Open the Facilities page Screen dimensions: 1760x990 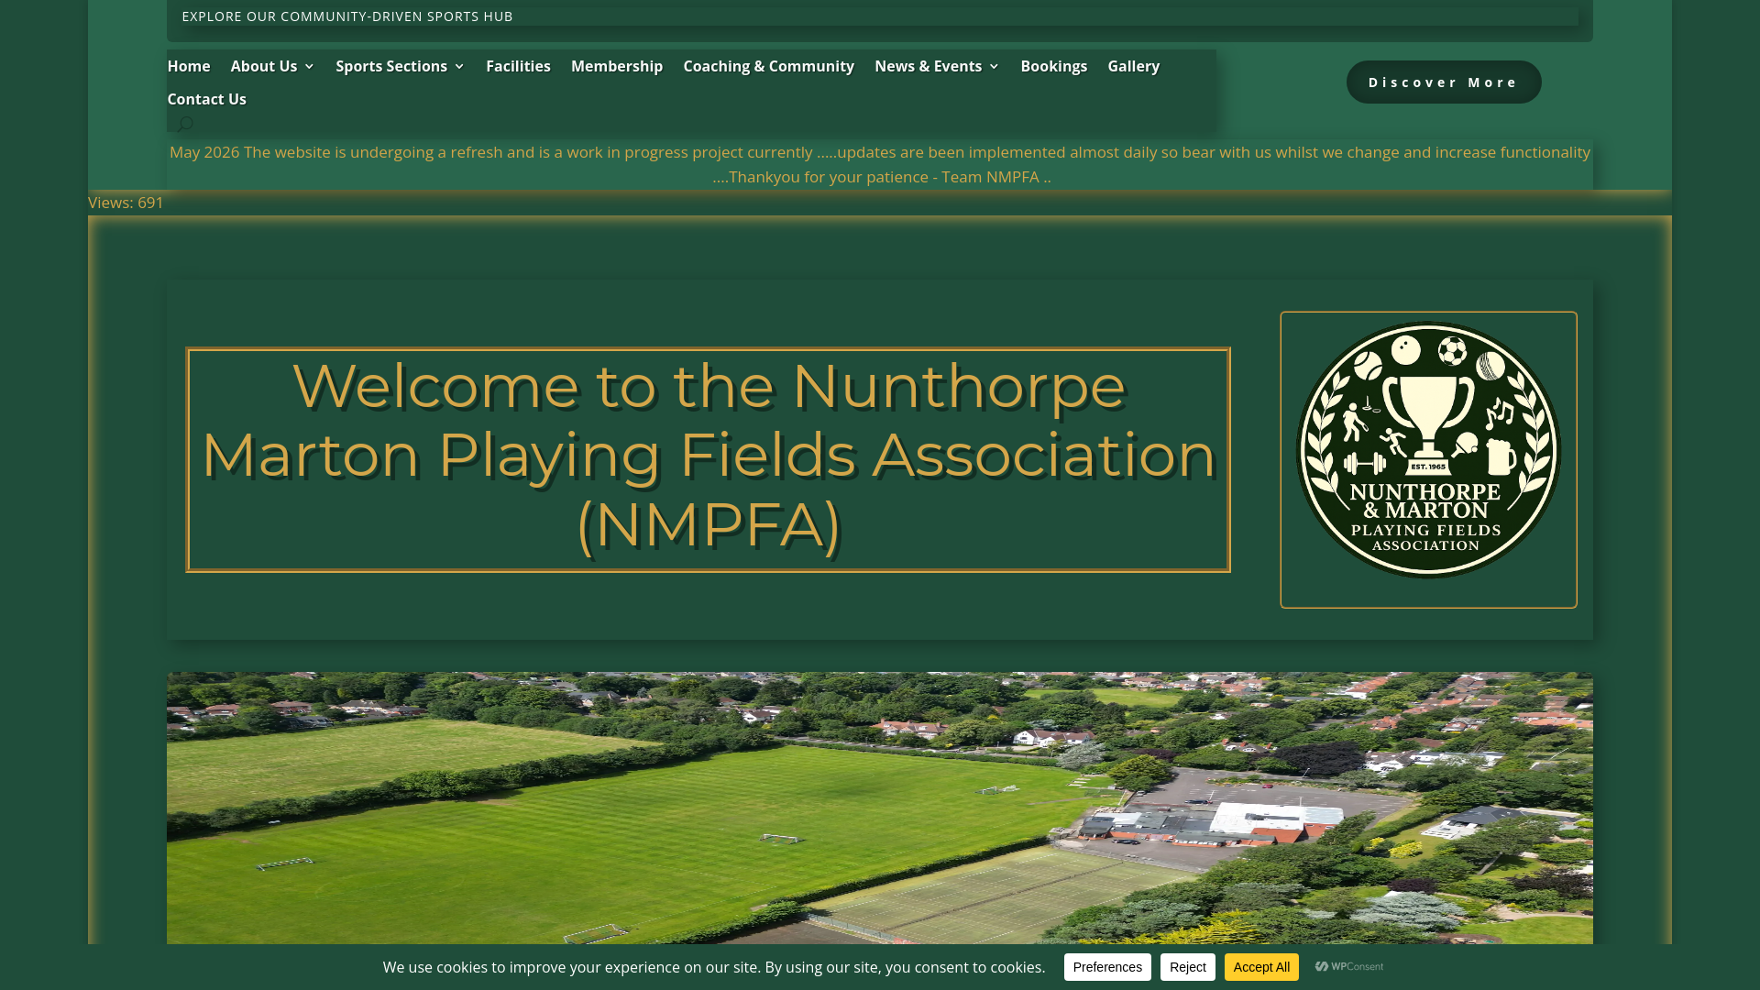(518, 66)
